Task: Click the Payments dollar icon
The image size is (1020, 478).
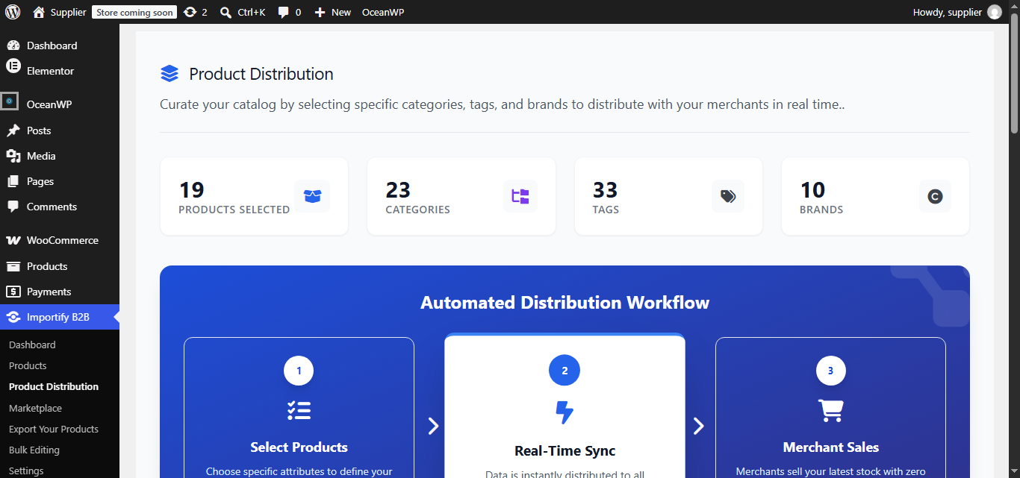Action: [x=13, y=292]
